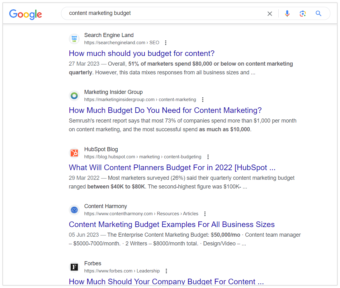Viewport: 340px width, 288px height.
Task: Open options menu for Search Engine Land result
Action: click(x=166, y=43)
